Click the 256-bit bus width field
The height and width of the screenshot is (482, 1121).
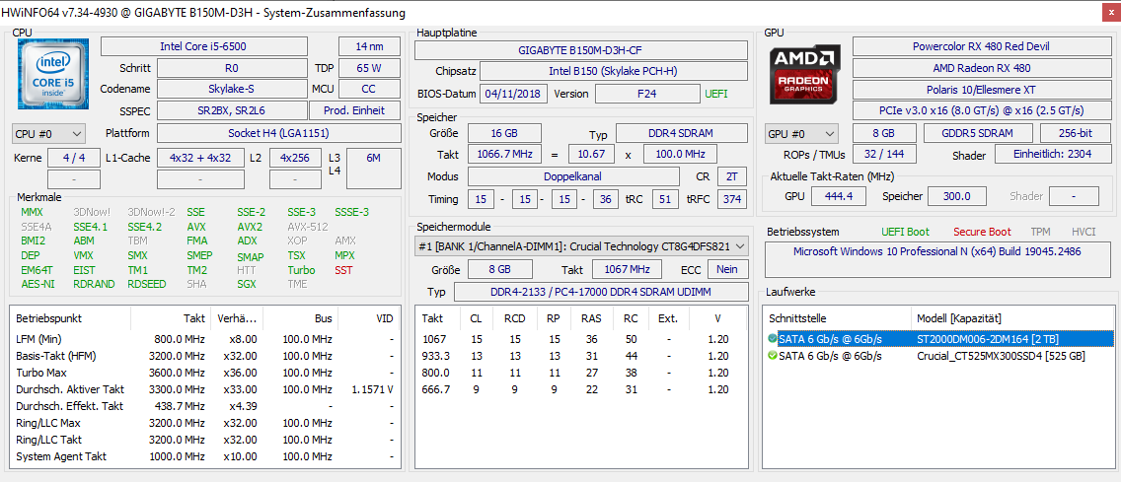pyautogui.click(x=1076, y=133)
